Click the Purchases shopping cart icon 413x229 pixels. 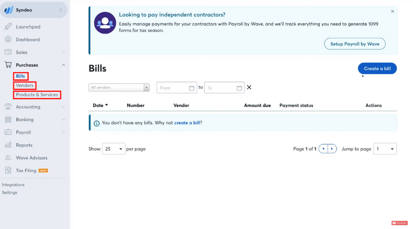[8, 65]
